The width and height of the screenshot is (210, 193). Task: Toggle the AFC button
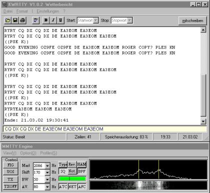82,186
